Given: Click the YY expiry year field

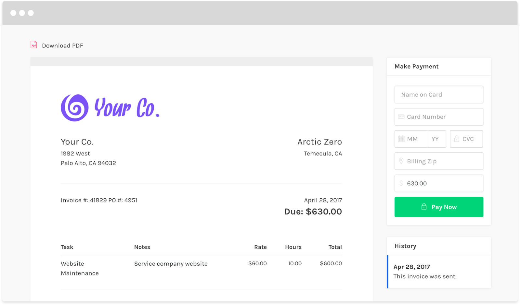Looking at the screenshot, I should 437,139.
